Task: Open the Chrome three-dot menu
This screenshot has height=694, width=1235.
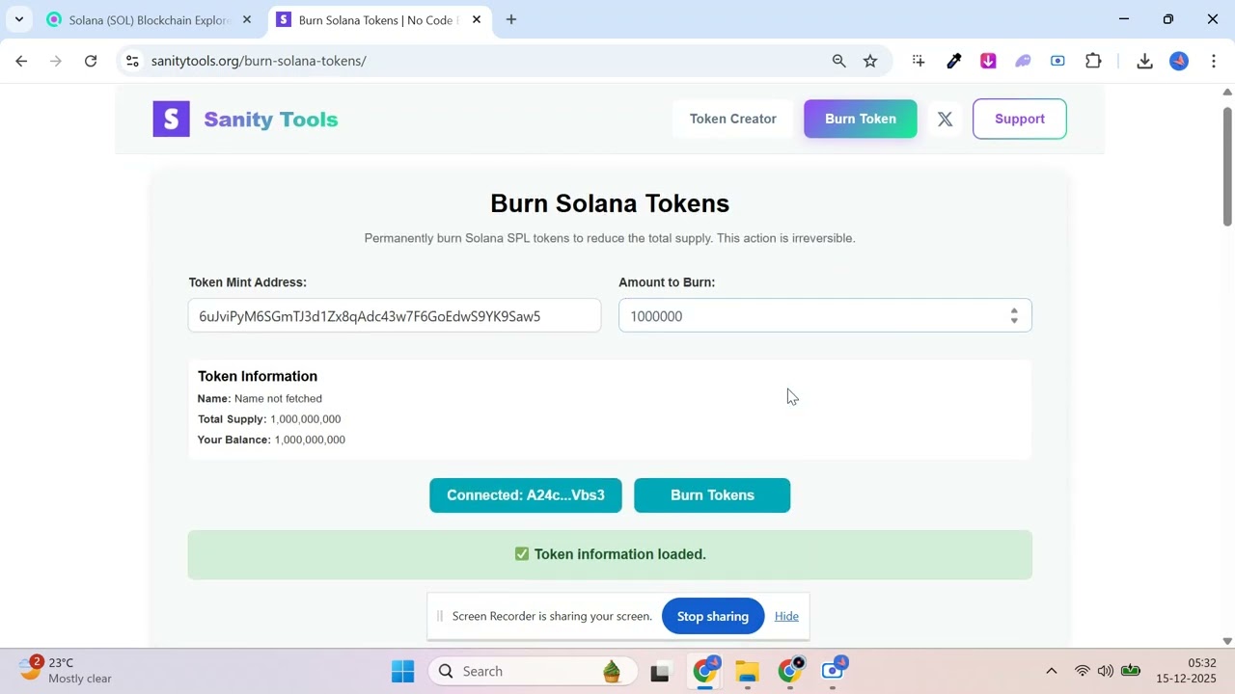Action: point(1214,61)
